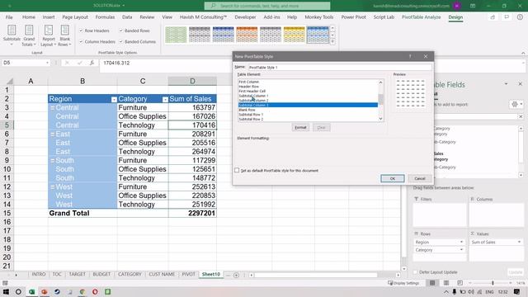Open the Blank Rows ribbon button
The height and width of the screenshot is (297, 528).
click(64, 35)
